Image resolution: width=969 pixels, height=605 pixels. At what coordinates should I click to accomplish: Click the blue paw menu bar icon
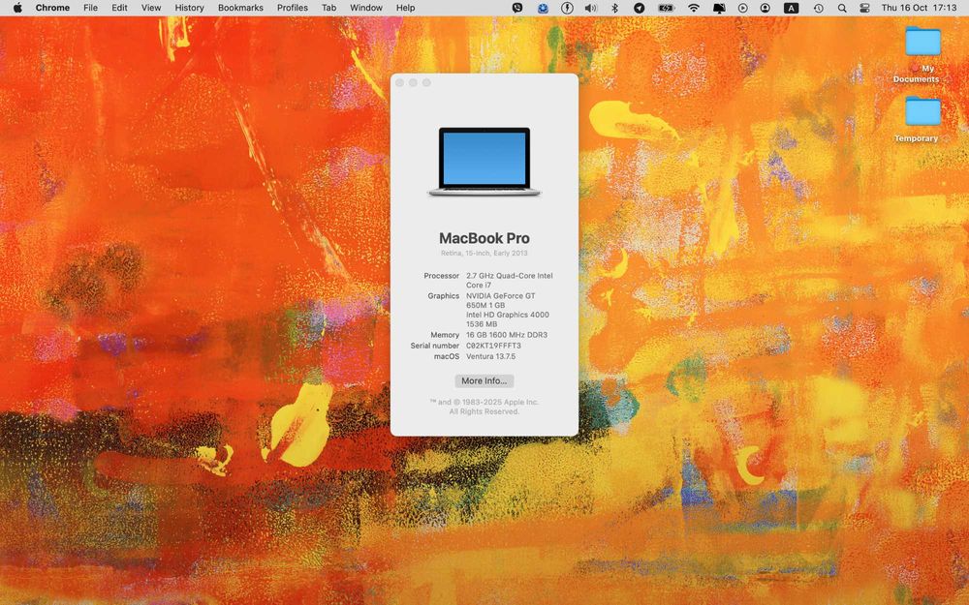[x=543, y=8]
